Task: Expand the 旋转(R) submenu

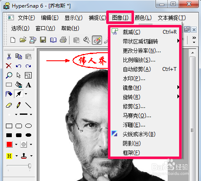Action: click(145, 97)
